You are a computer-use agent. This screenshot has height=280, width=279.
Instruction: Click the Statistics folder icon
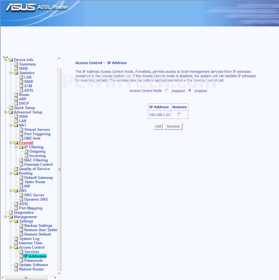(16, 73)
